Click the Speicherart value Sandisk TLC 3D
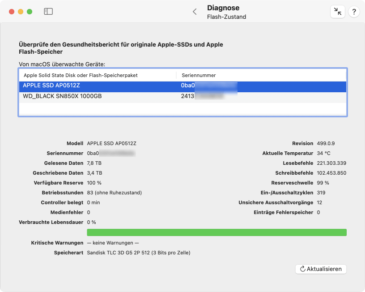 pos(139,253)
